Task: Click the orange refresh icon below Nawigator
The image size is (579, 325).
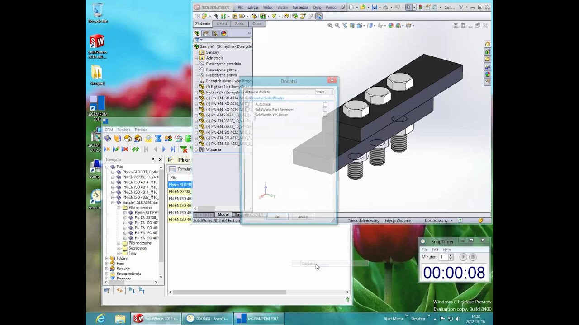Action: point(119,291)
